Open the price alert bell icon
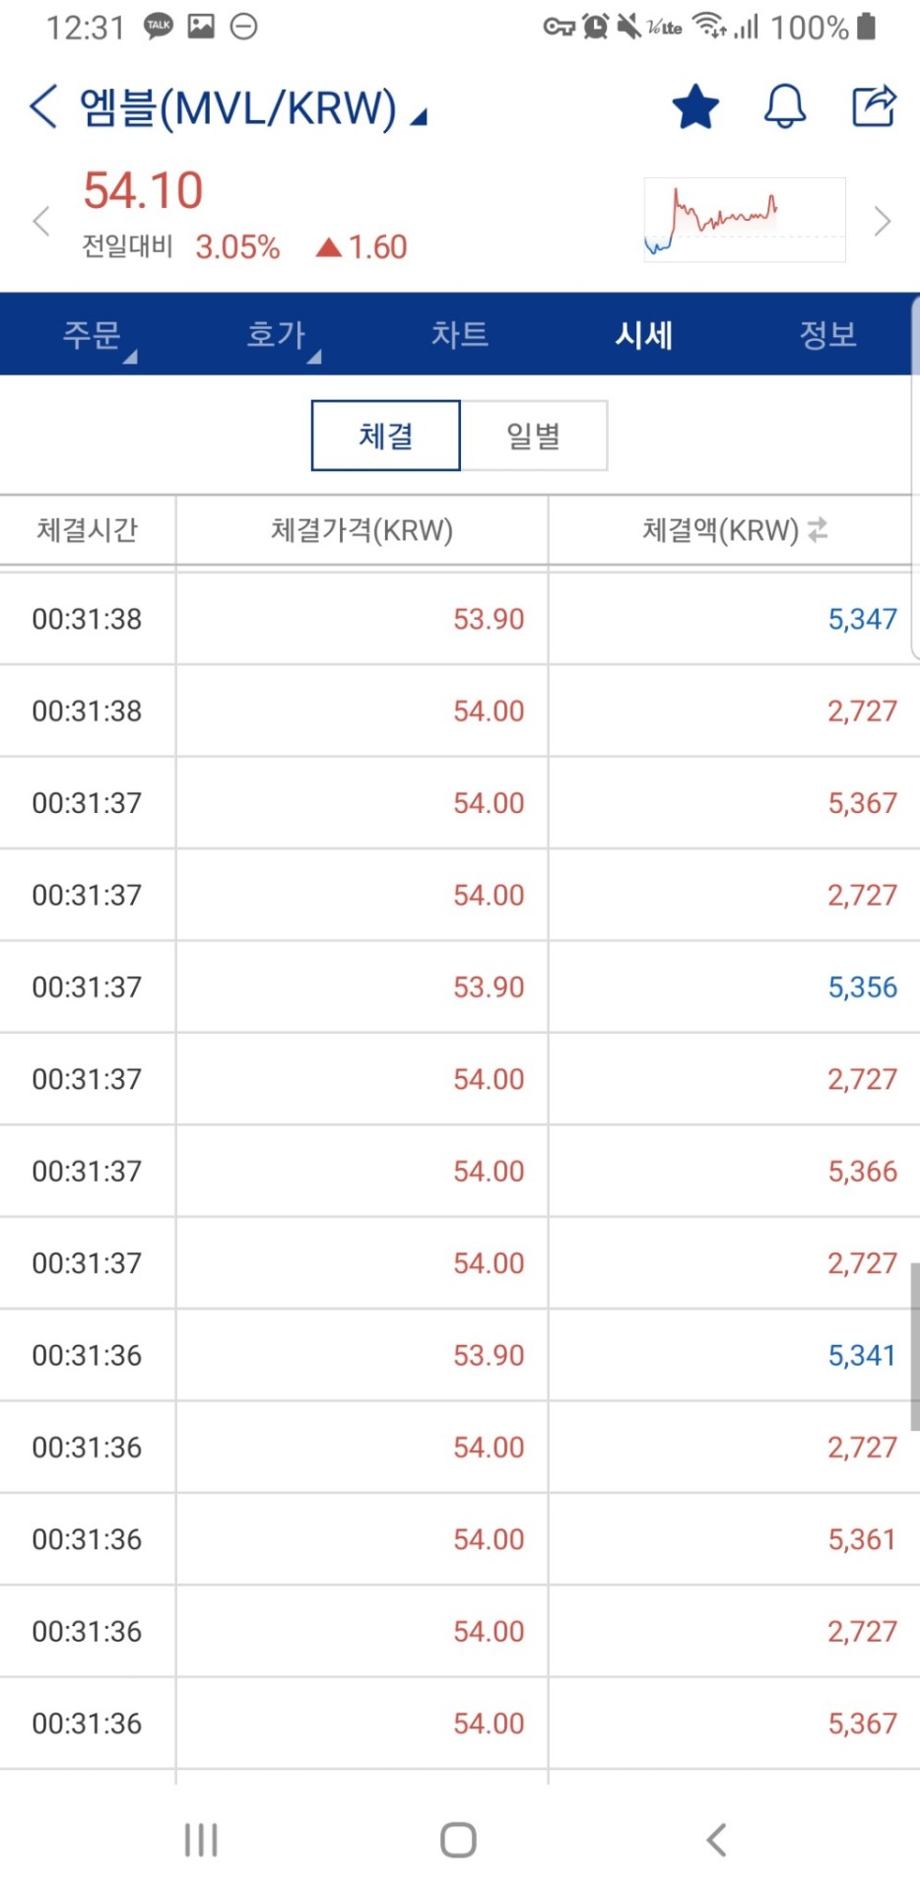920x1892 pixels. pos(785,106)
